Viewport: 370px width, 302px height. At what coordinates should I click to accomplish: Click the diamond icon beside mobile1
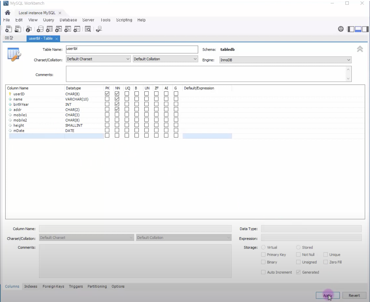pyautogui.click(x=10, y=115)
